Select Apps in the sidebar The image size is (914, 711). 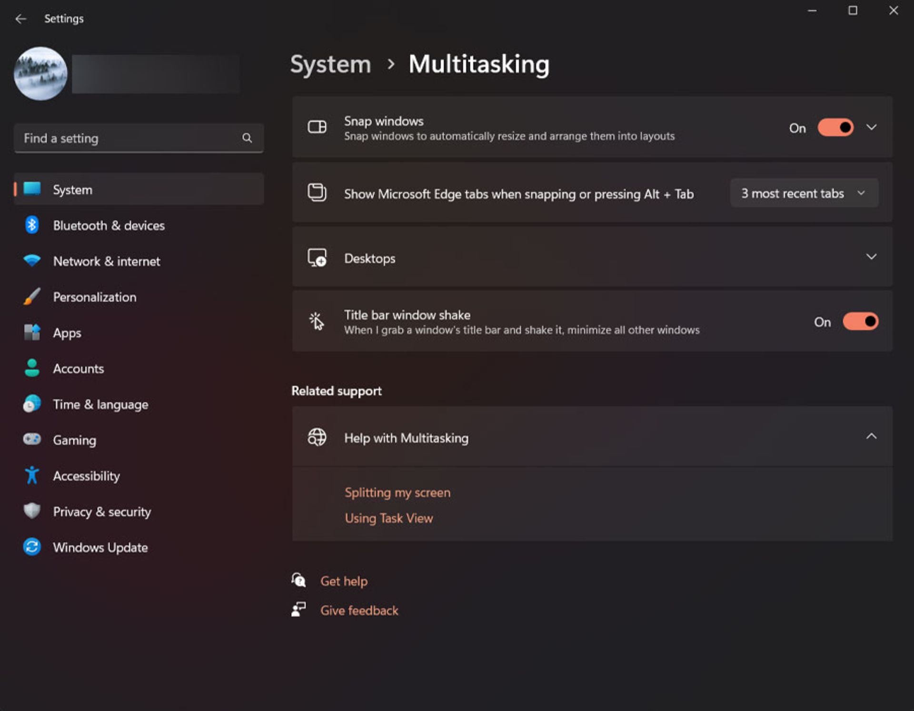pyautogui.click(x=67, y=333)
